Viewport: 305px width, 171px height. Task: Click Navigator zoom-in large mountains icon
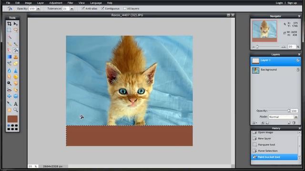click(284, 47)
